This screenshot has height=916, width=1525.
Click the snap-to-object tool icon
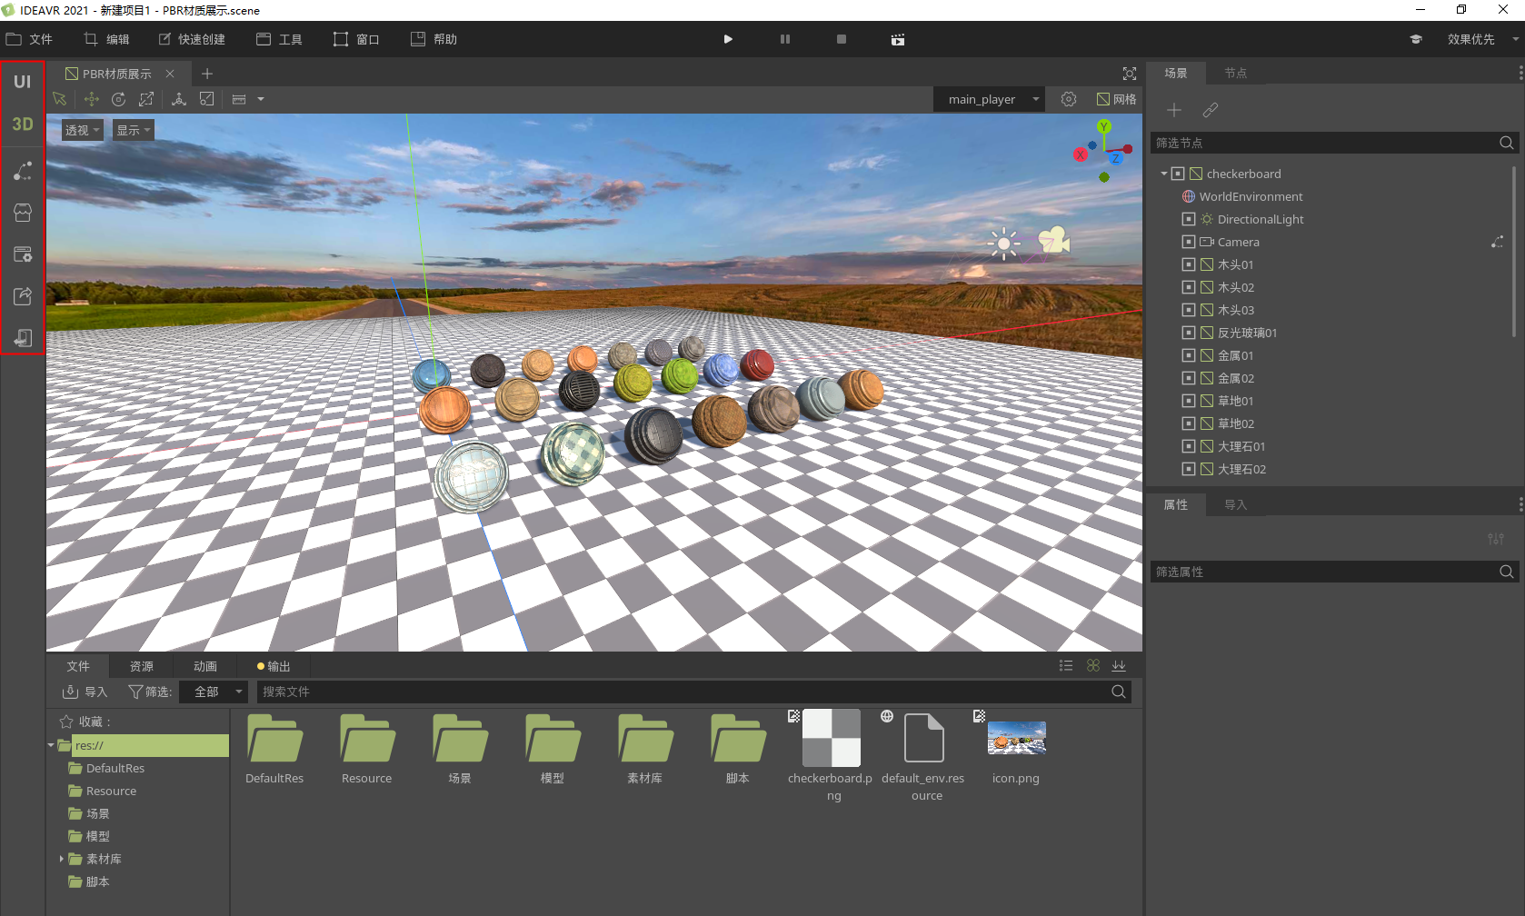[x=207, y=99]
